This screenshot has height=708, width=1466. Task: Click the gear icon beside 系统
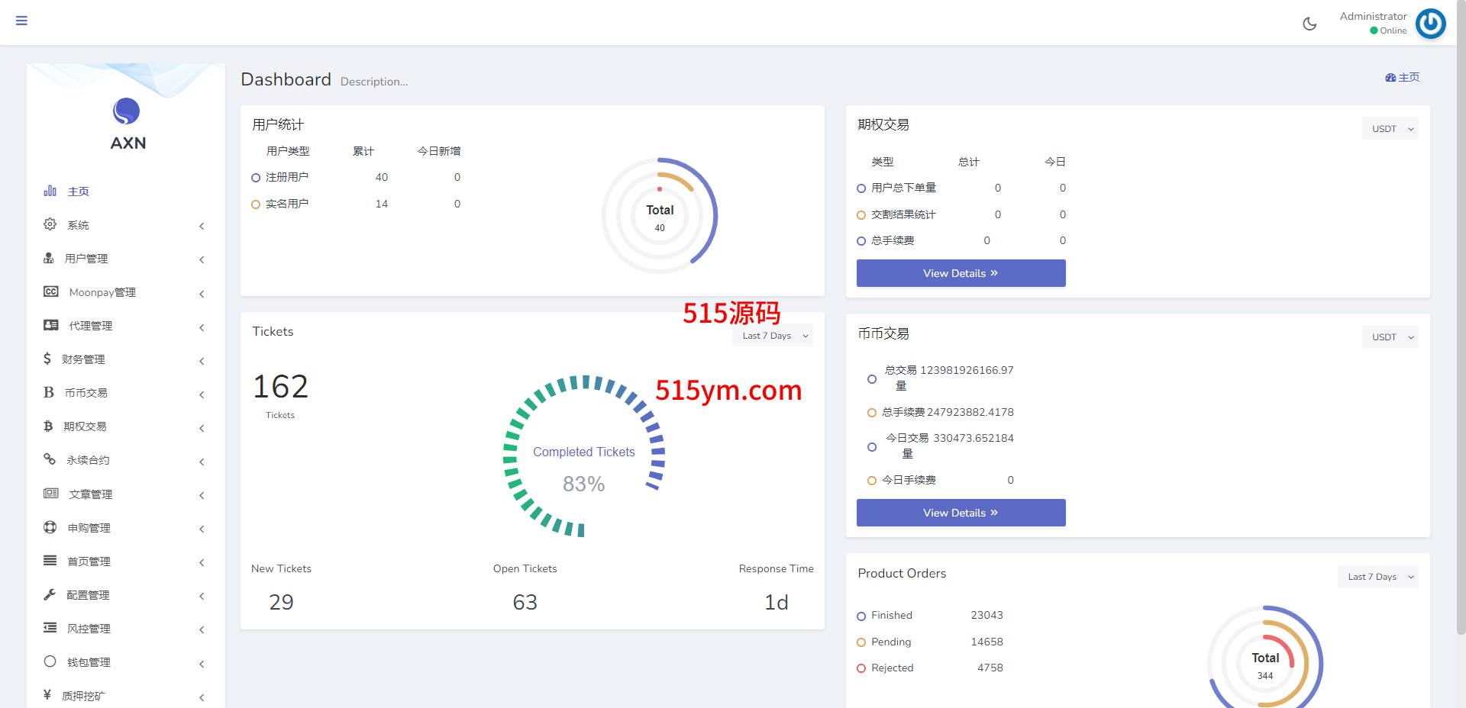click(50, 224)
